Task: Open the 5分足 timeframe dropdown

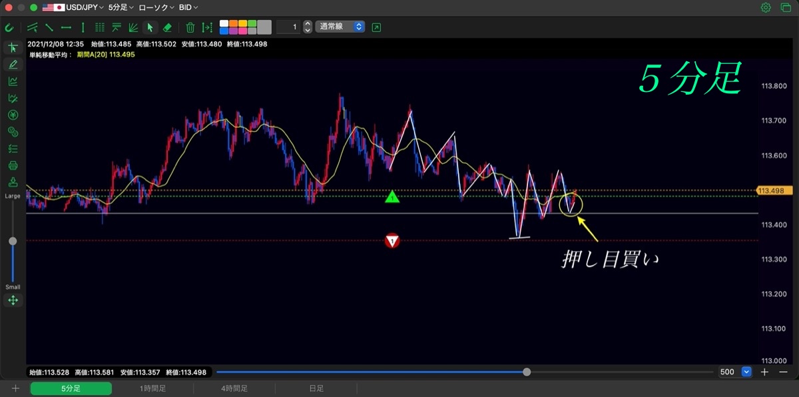Action: (121, 7)
